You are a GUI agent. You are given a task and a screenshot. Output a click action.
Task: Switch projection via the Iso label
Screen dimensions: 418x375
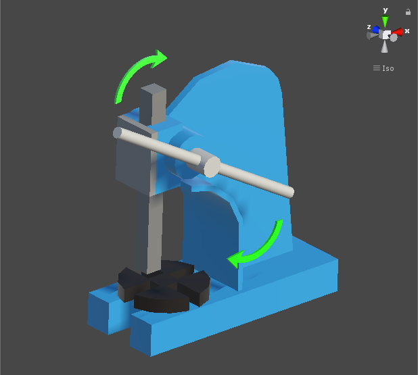[388, 68]
